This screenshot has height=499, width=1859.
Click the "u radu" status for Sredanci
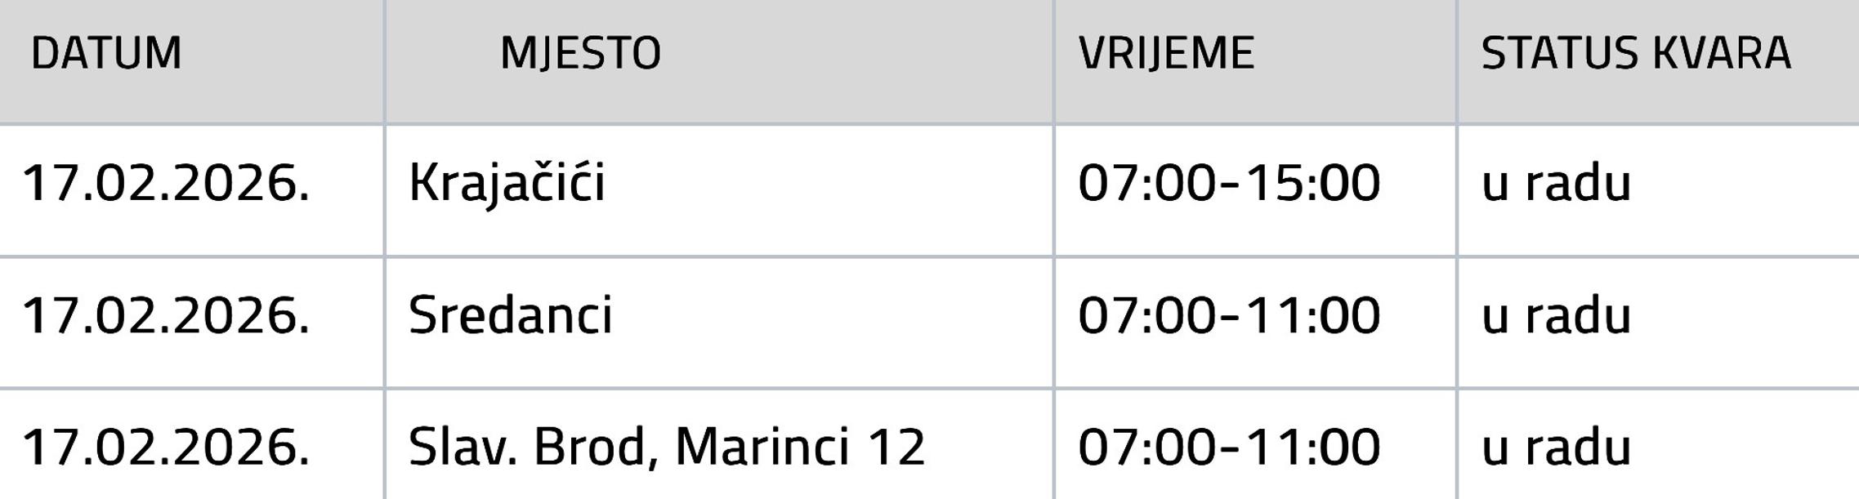pos(1556,315)
